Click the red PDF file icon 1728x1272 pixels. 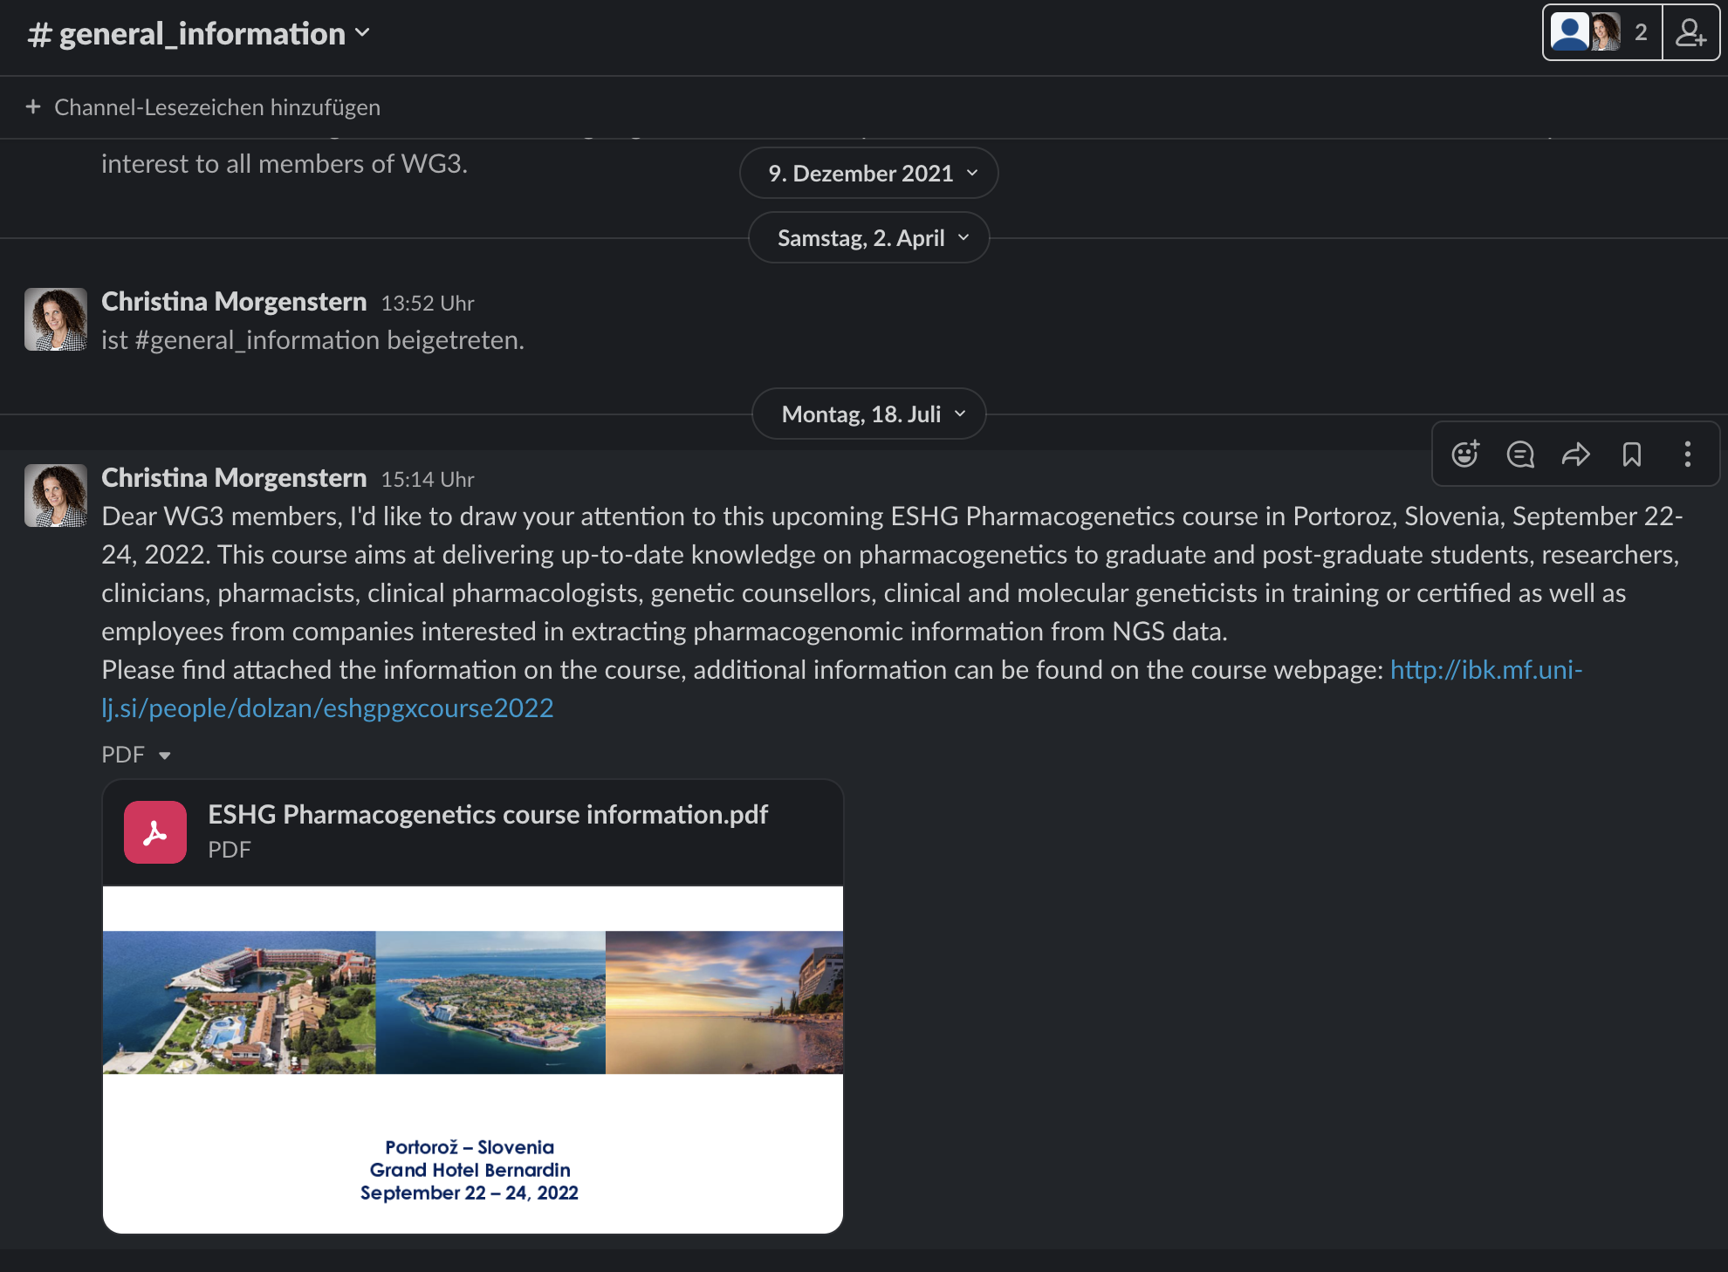155,832
